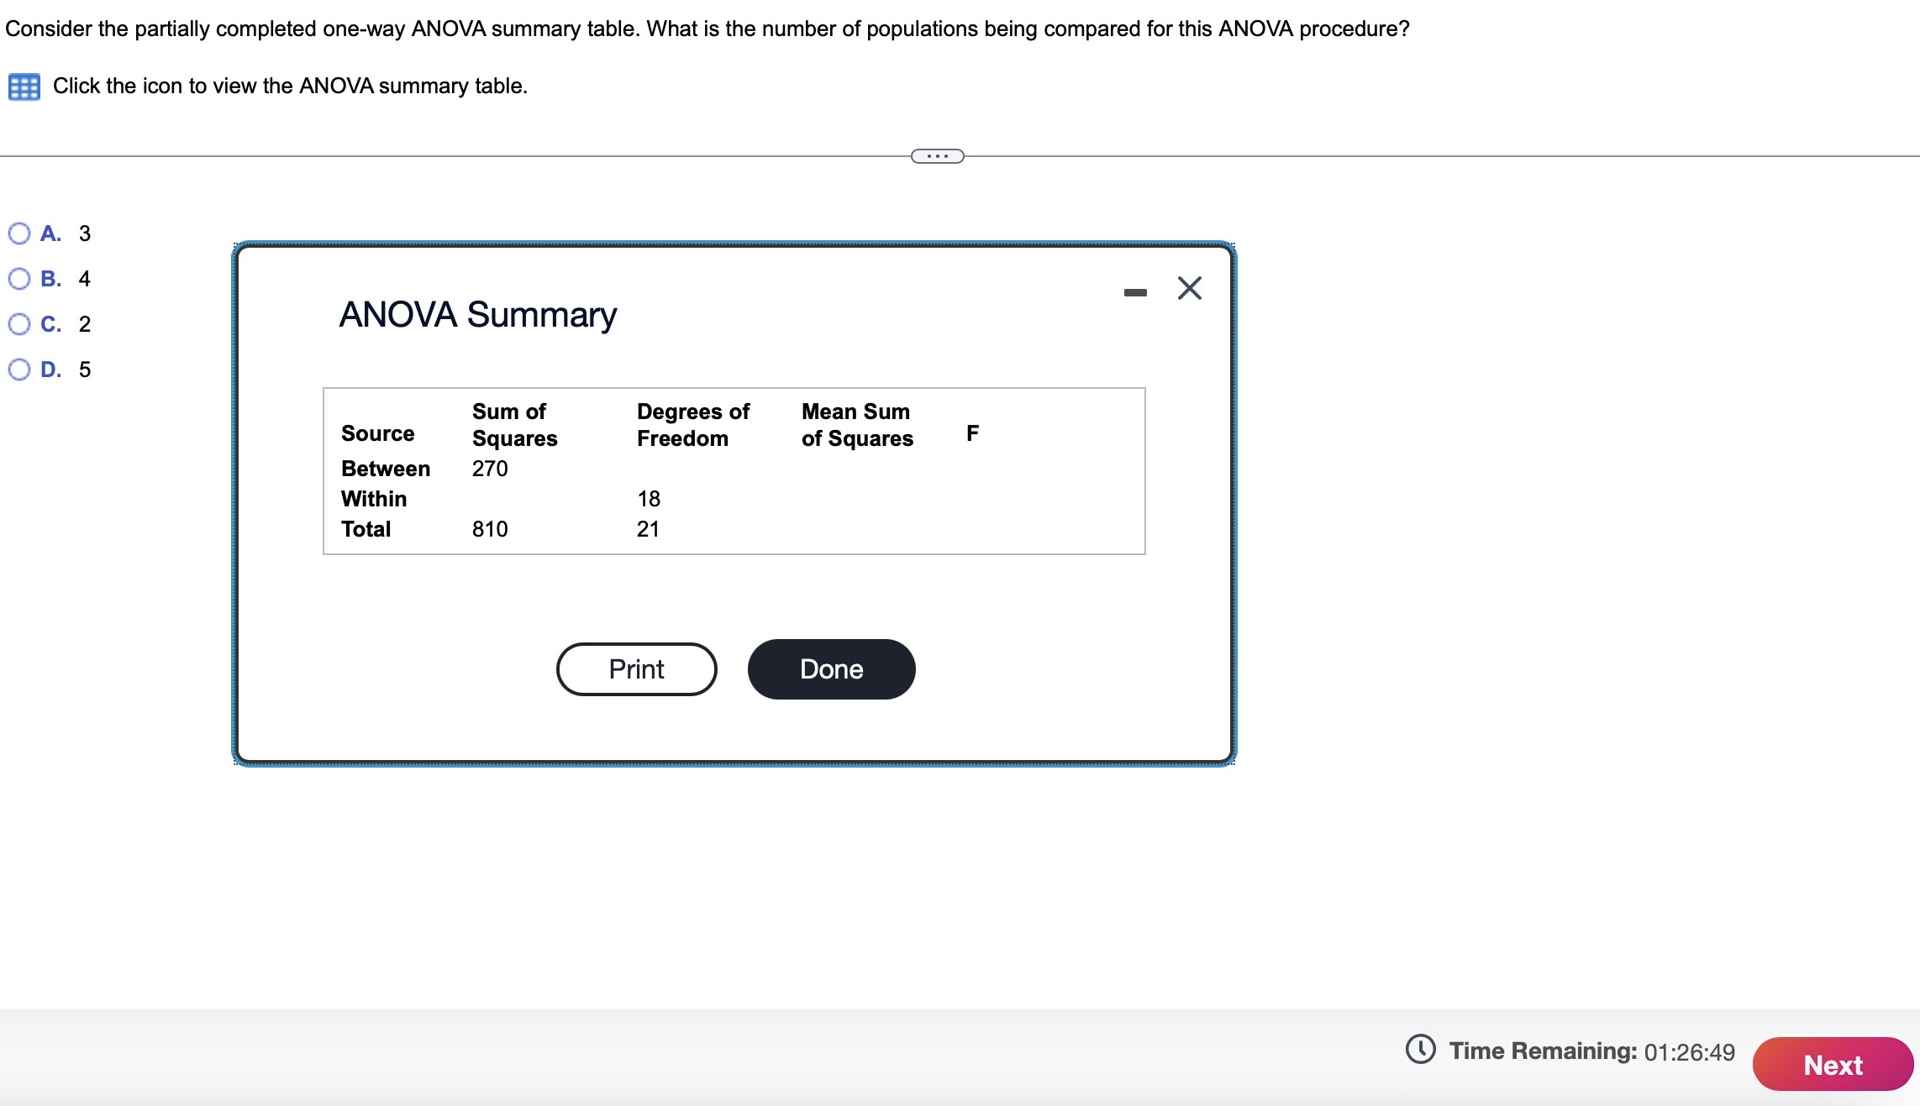The width and height of the screenshot is (1920, 1106).
Task: Close the ANOVA Summary popup
Action: (x=1189, y=288)
